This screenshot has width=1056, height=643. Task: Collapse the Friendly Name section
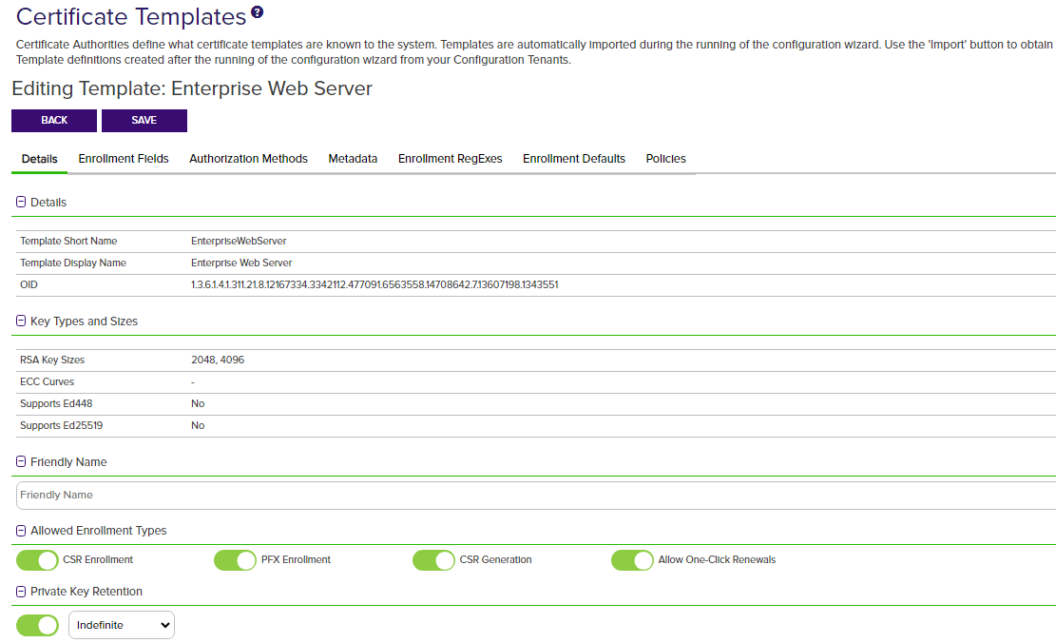click(x=21, y=461)
